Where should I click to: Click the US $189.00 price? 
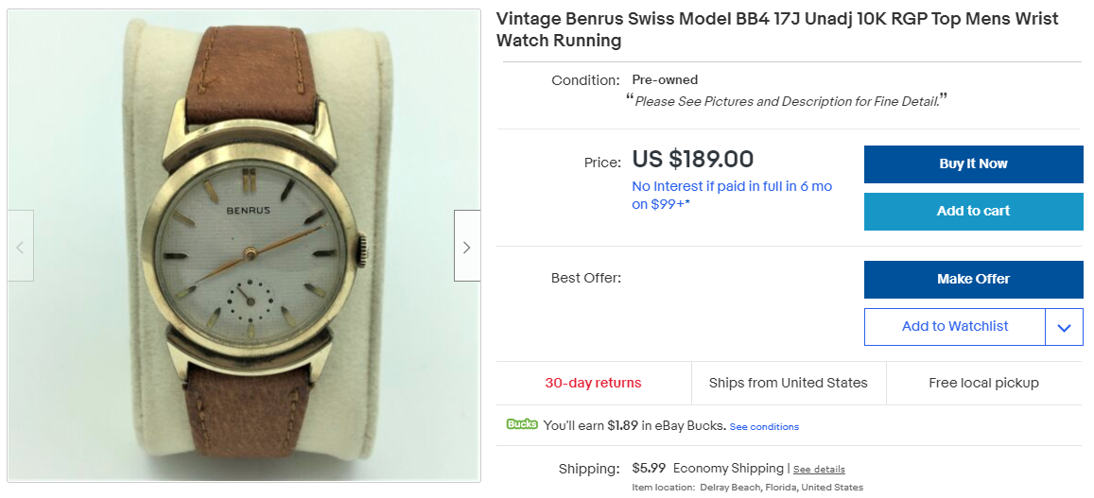pyautogui.click(x=692, y=160)
